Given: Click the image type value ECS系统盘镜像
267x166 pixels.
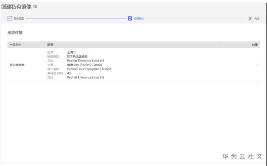Looking at the screenshot, I should [x=77, y=56].
